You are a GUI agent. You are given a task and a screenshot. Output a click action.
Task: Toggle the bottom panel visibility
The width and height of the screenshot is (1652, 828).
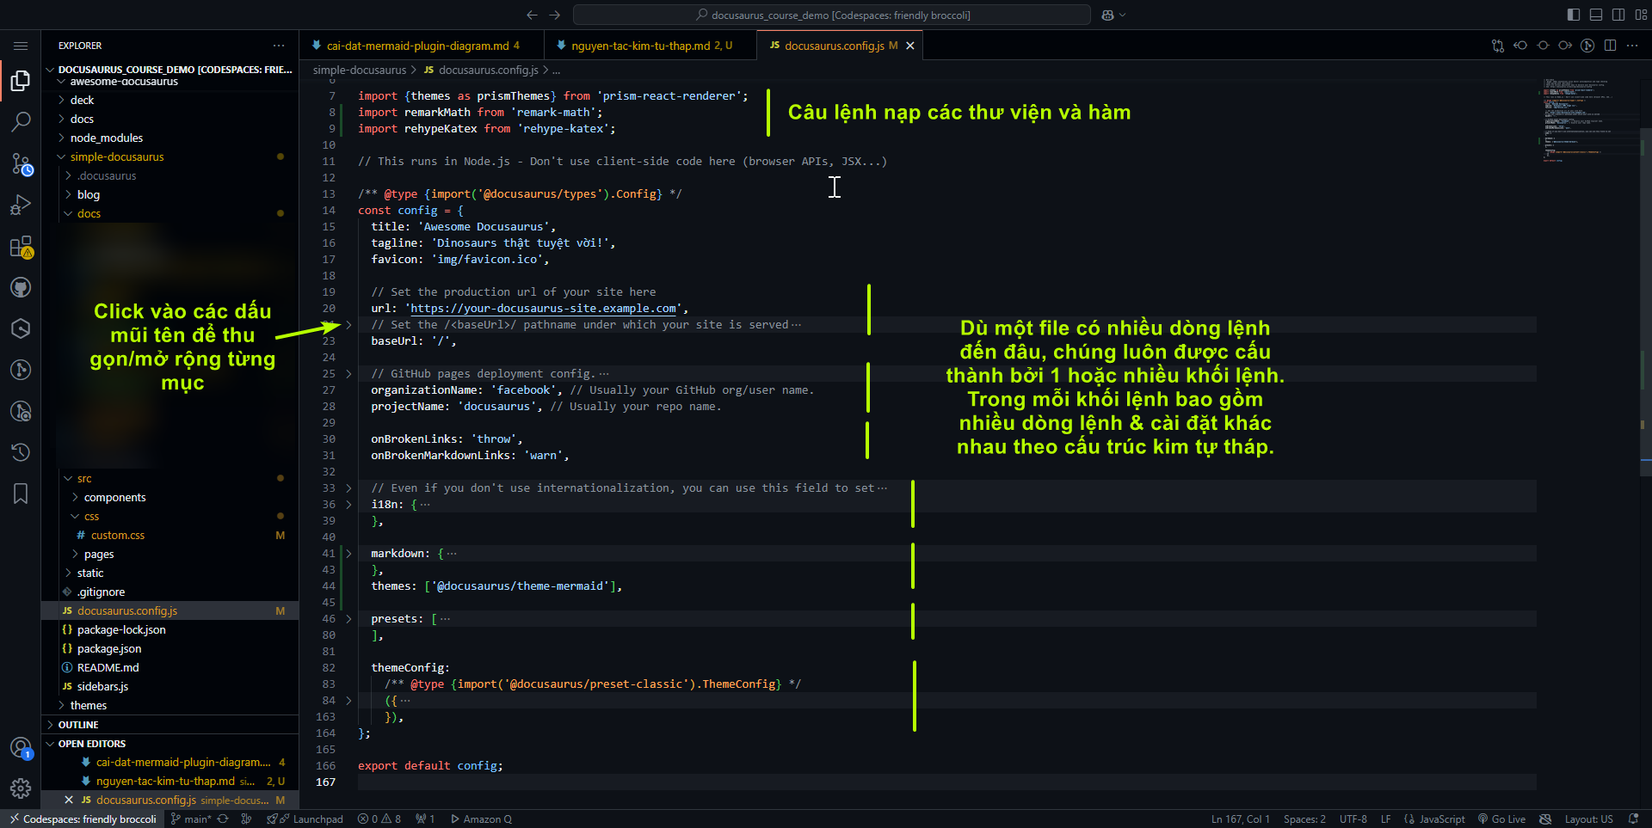1597,15
